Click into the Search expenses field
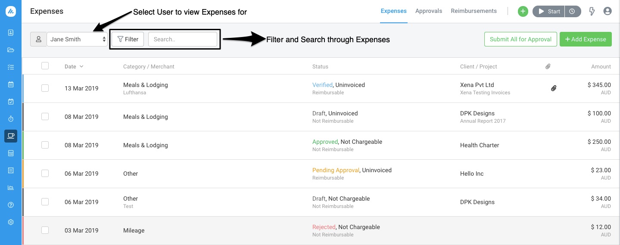The height and width of the screenshot is (245, 620). point(183,39)
